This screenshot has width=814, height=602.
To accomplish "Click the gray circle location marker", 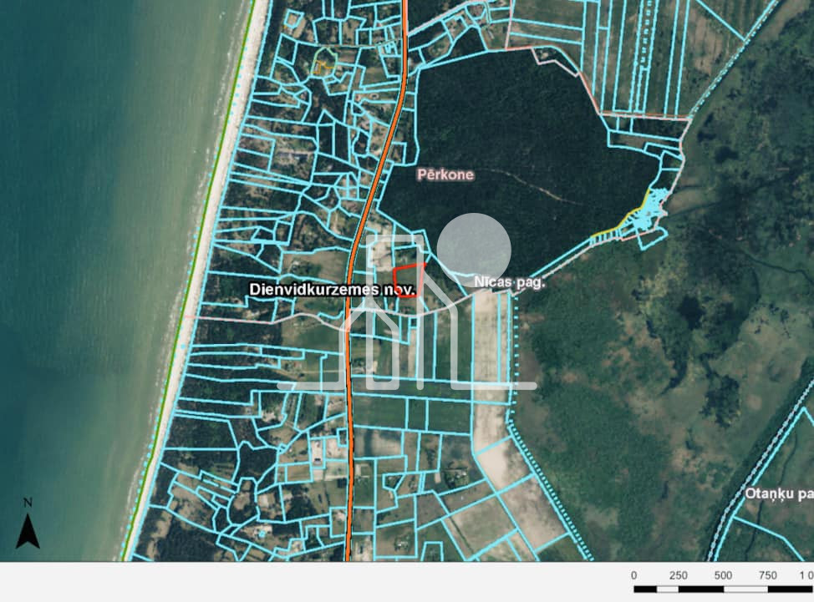I will tap(473, 249).
